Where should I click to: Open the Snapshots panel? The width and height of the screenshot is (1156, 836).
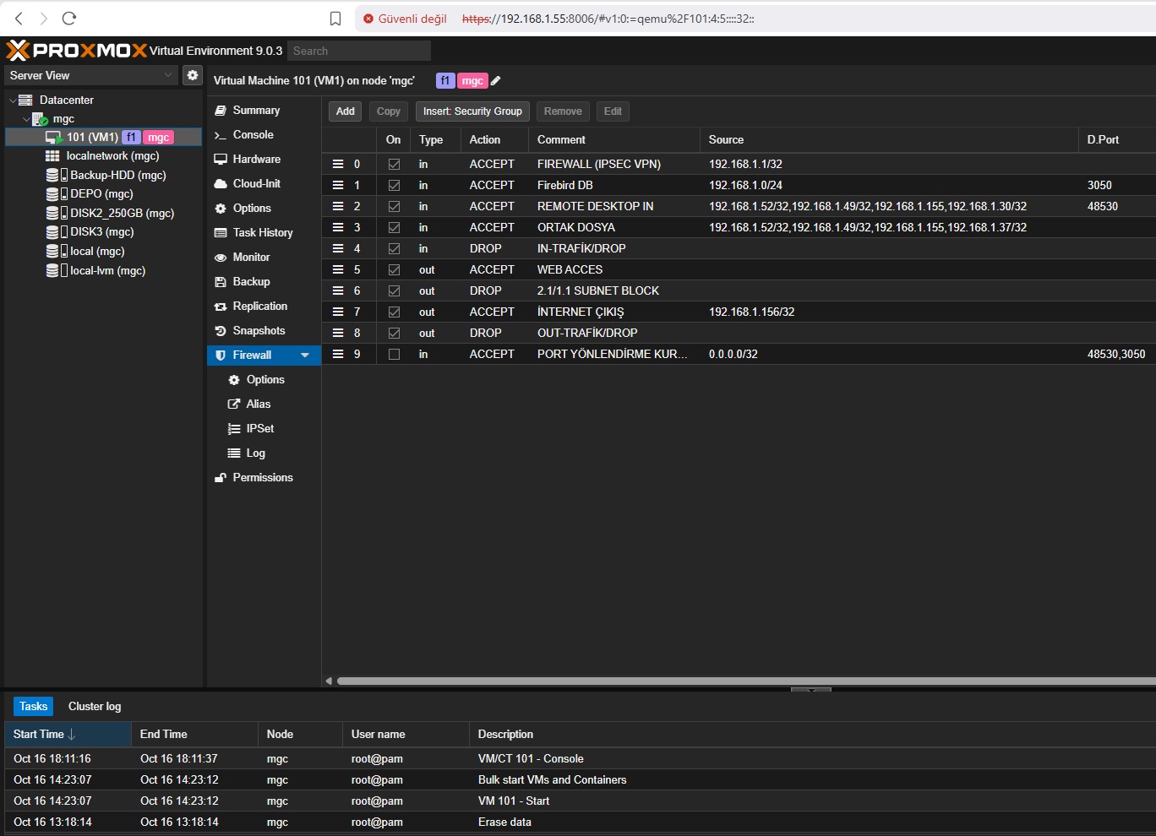(x=259, y=331)
